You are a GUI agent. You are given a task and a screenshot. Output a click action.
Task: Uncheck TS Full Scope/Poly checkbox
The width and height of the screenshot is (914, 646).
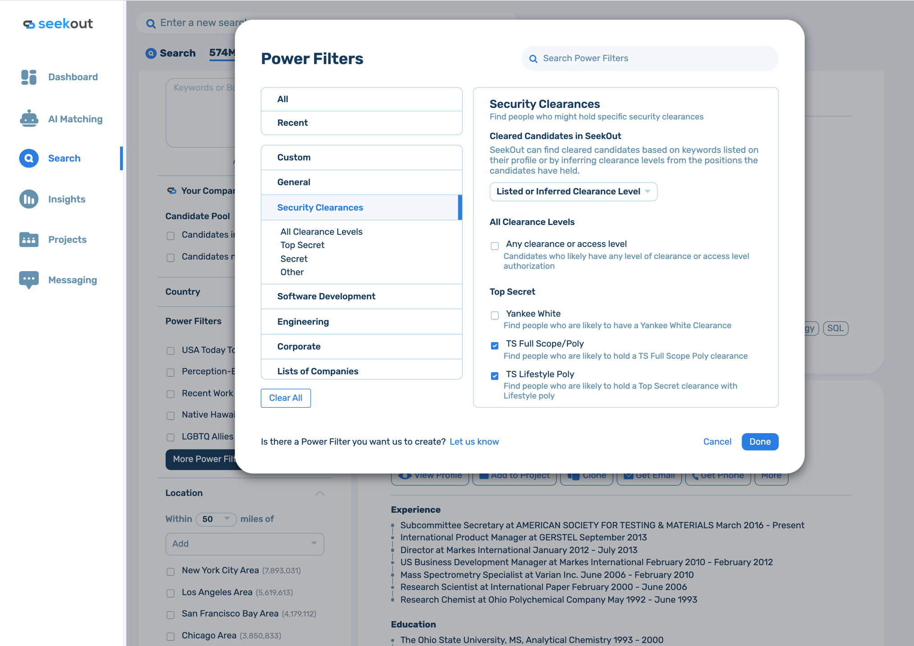pos(495,346)
